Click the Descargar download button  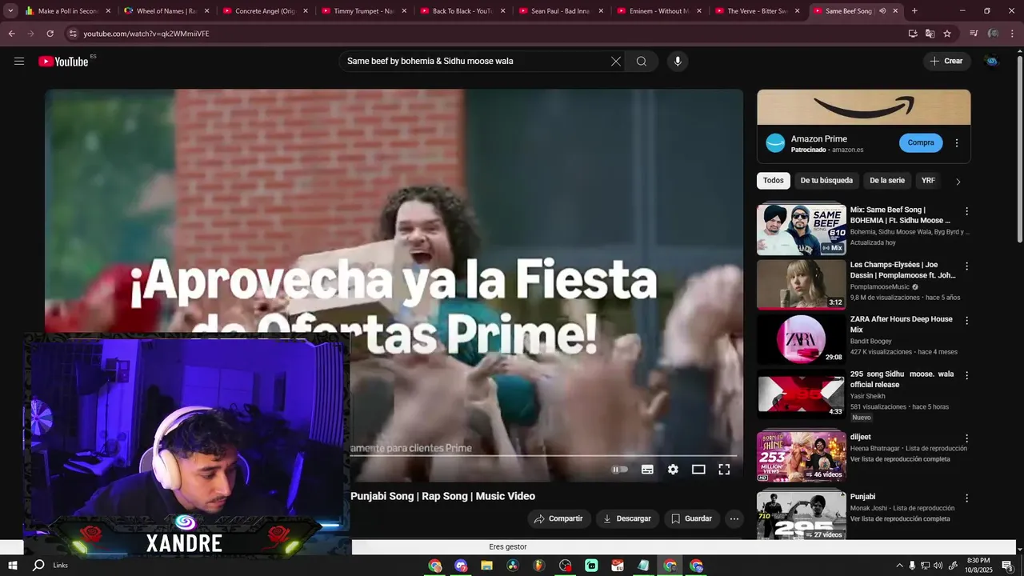pos(627,518)
